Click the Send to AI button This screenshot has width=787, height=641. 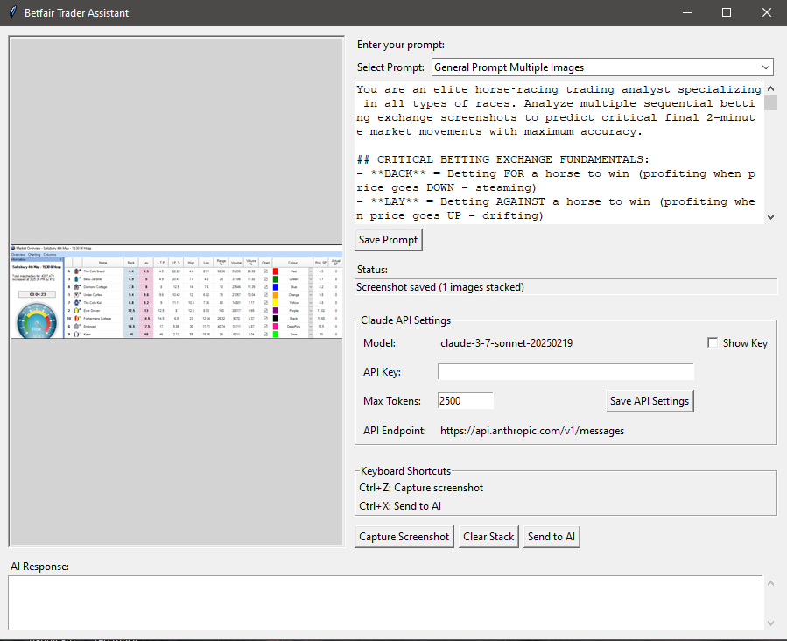tap(552, 537)
